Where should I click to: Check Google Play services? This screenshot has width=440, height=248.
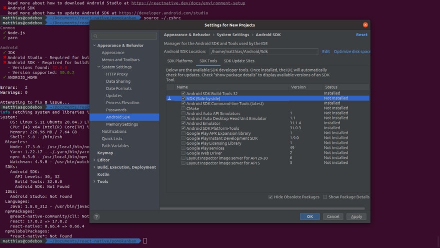(x=183, y=148)
